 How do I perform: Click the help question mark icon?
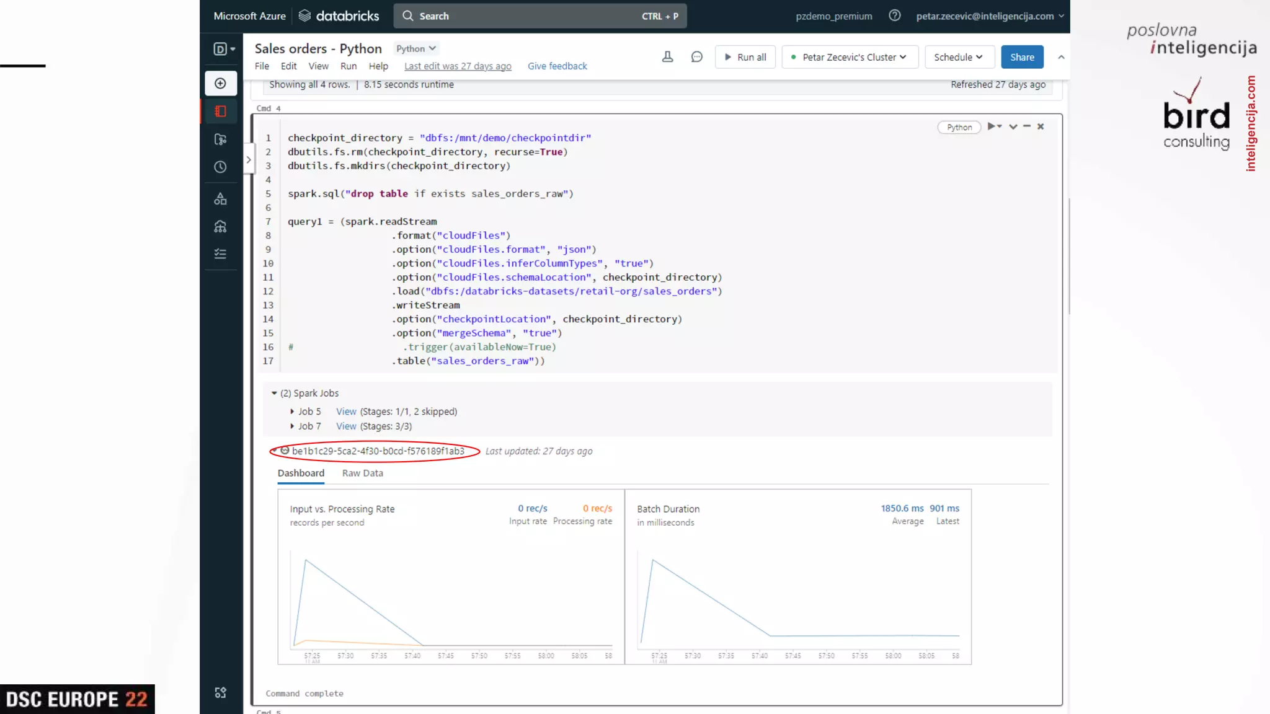(894, 16)
